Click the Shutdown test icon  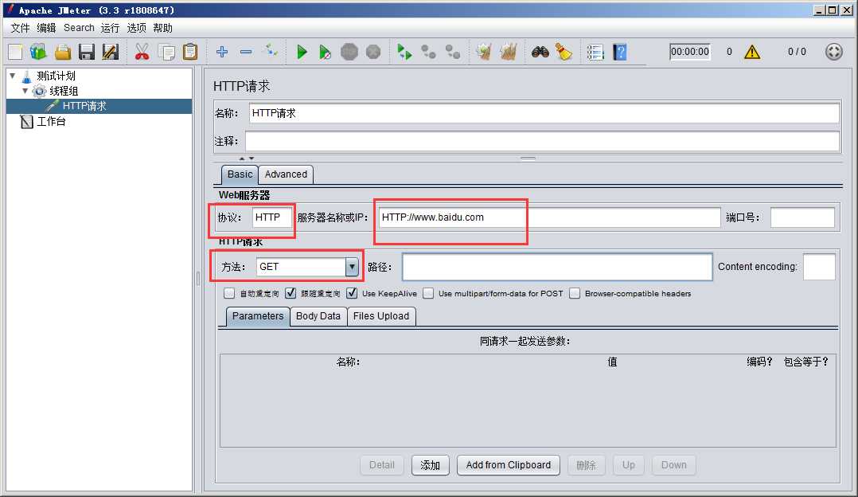373,52
